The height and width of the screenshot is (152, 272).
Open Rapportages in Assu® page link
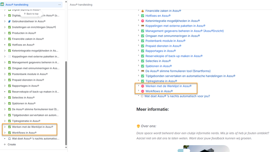point(161,51)
